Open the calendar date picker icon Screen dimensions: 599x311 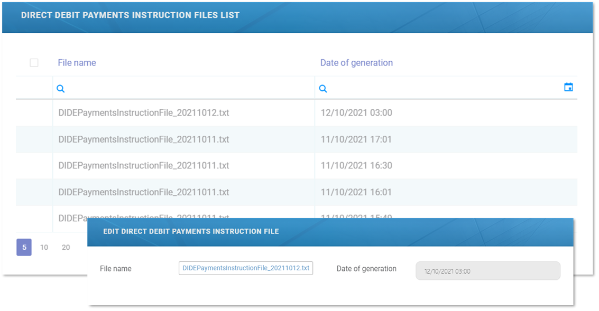point(568,87)
